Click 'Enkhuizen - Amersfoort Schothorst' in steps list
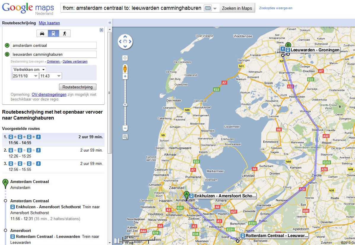 [x=48, y=207]
